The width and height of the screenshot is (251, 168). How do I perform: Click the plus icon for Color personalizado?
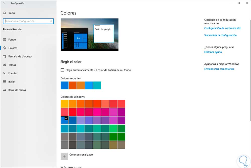point(64,156)
